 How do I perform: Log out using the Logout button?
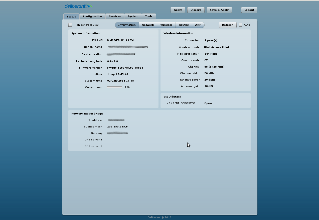[x=249, y=10]
